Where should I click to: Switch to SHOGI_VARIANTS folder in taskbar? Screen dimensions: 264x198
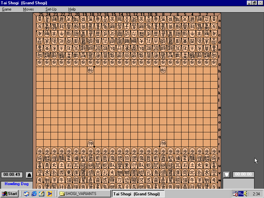(84, 194)
